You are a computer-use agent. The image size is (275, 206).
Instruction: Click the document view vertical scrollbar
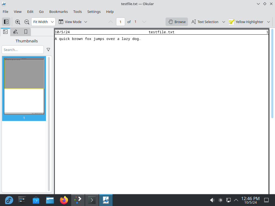(x=272, y=73)
